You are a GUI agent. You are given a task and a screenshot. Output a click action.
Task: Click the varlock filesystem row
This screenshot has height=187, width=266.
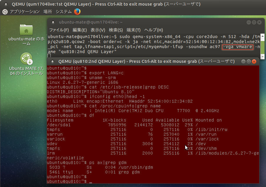[x=133, y=139]
